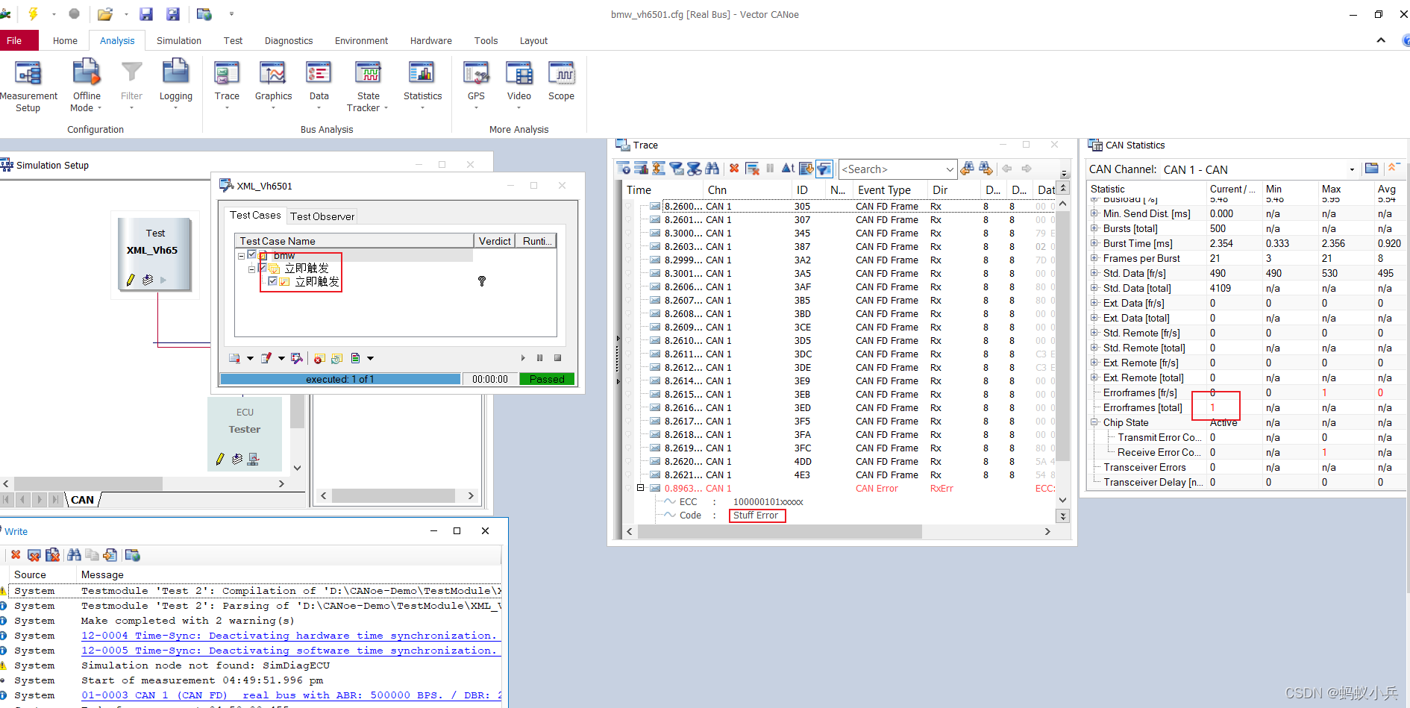
Task: Click Save configuration in quick access toolbar
Action: pos(146,13)
